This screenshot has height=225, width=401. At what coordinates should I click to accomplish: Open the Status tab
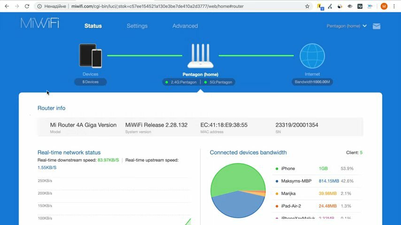tap(93, 26)
